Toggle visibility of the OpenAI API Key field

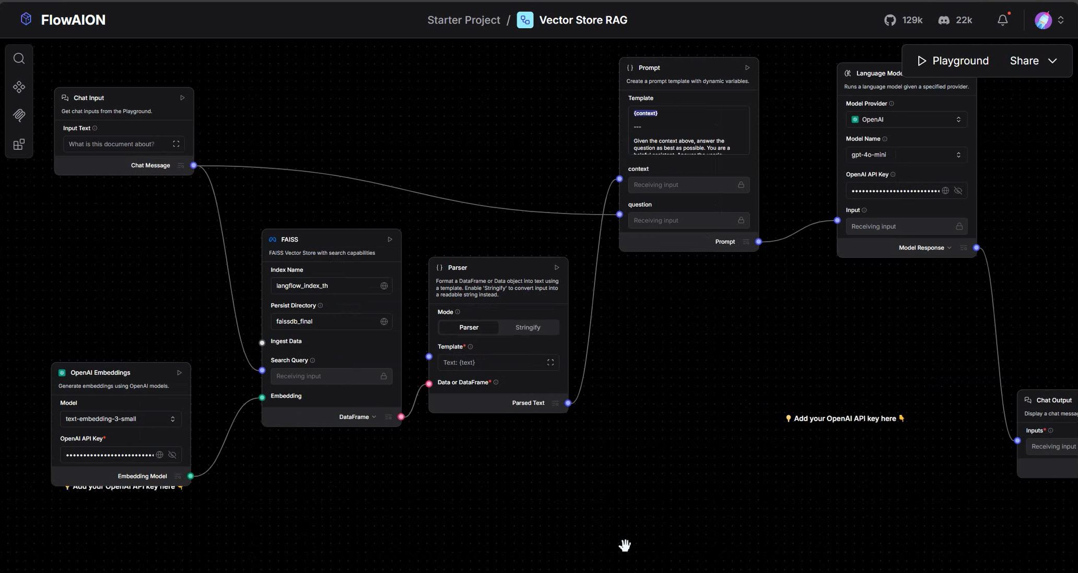(958, 190)
